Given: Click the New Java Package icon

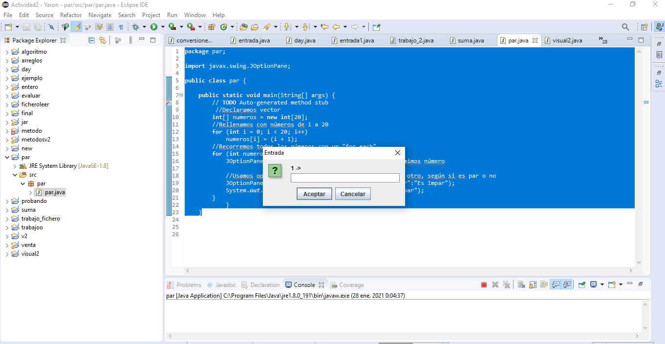Looking at the screenshot, I should [x=212, y=27].
